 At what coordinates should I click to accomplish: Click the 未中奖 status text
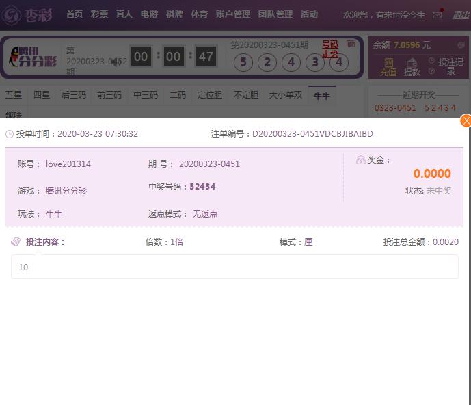click(x=439, y=191)
